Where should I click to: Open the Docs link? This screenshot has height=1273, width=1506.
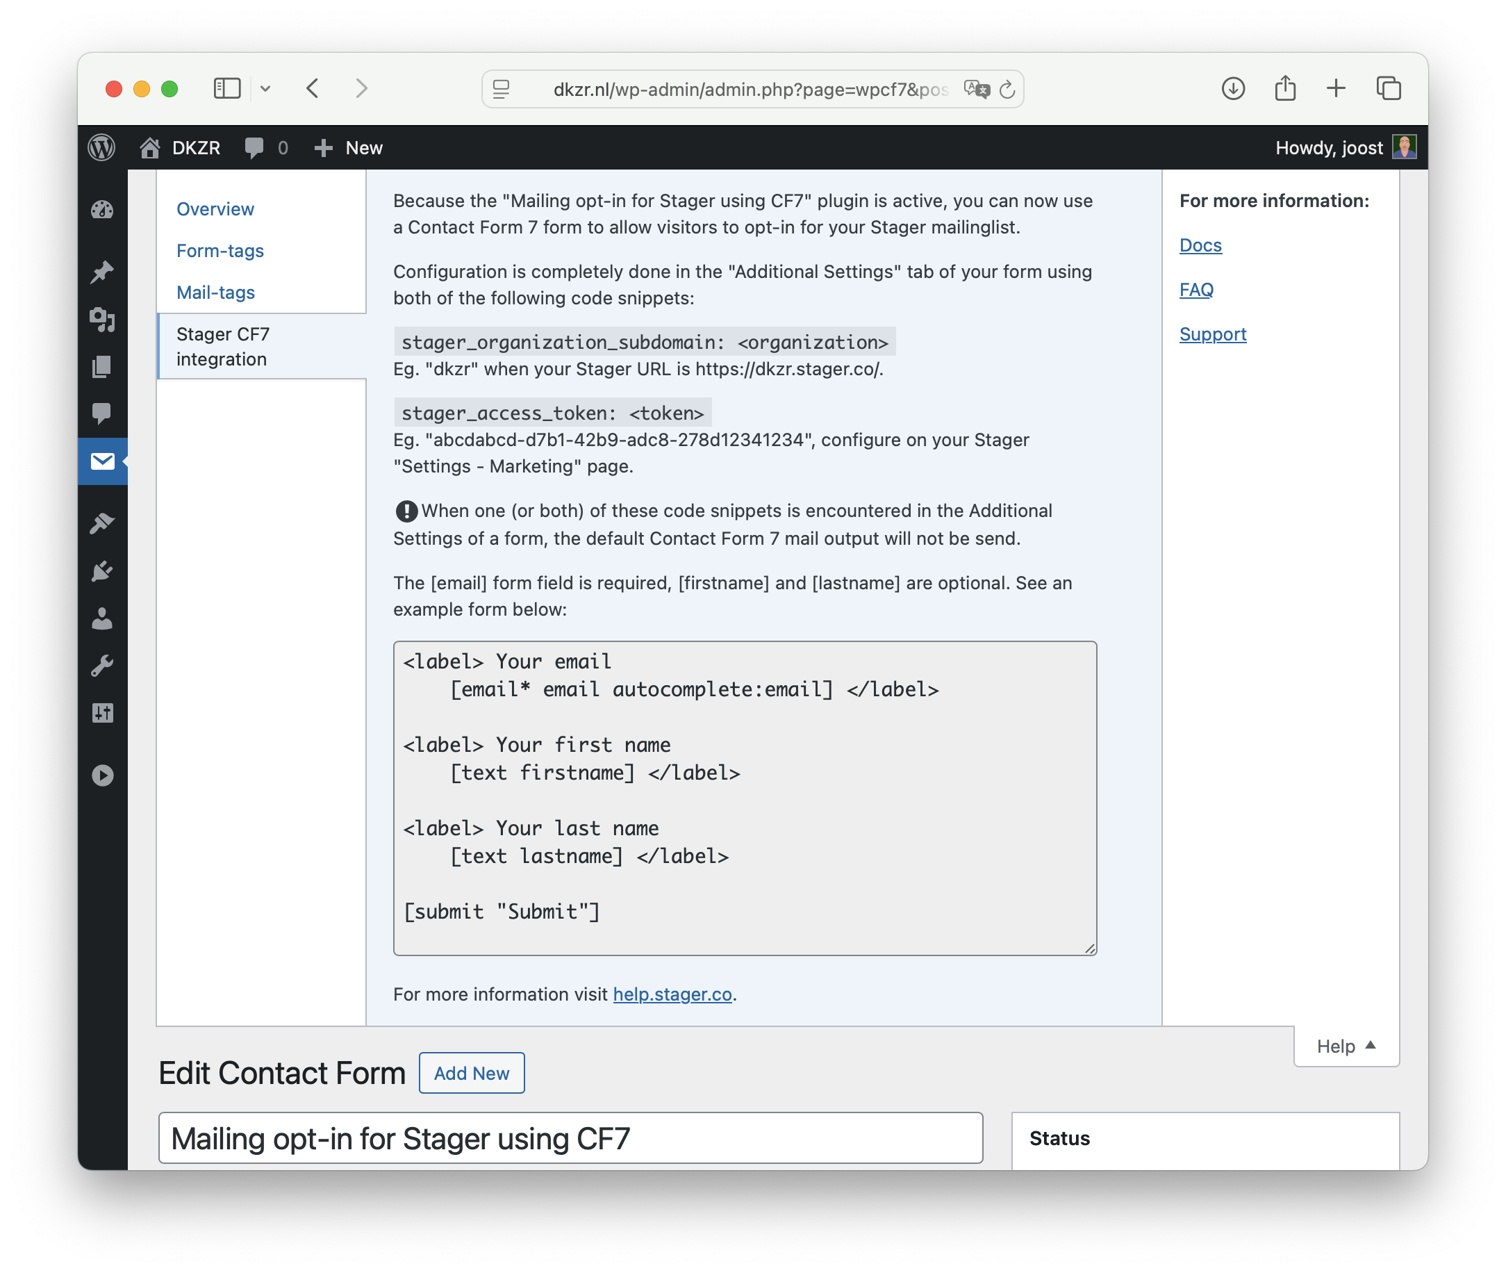(x=1200, y=245)
